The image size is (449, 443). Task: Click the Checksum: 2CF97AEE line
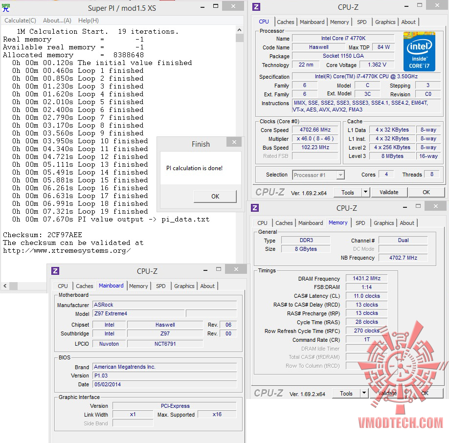click(43, 235)
